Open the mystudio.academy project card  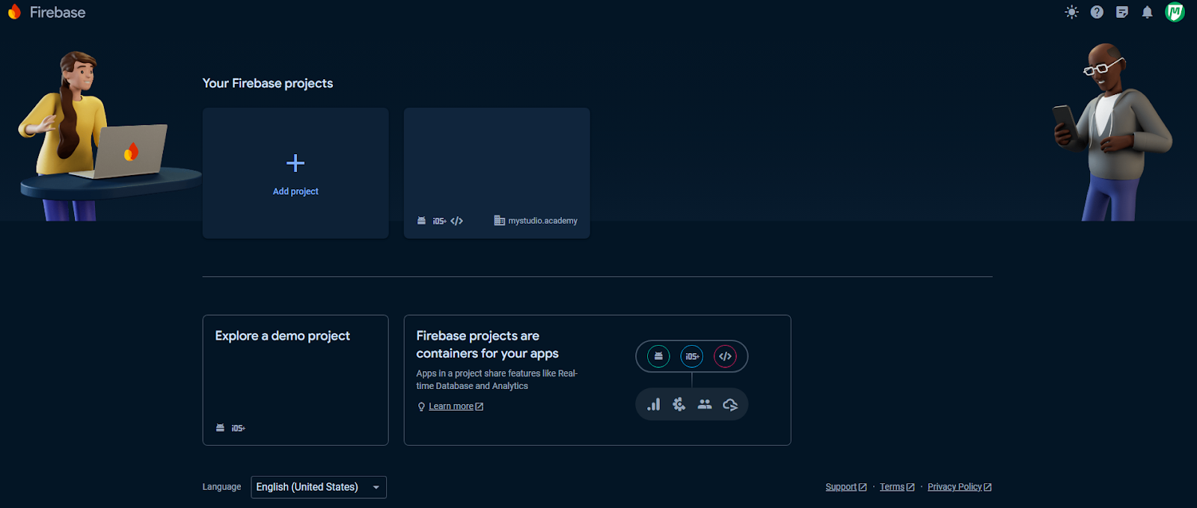pyautogui.click(x=497, y=173)
